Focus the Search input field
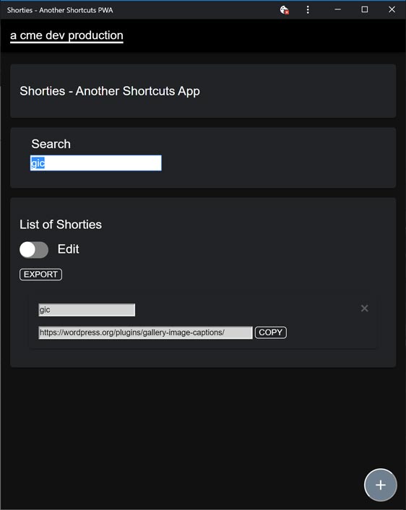The image size is (406, 510). 95,163
